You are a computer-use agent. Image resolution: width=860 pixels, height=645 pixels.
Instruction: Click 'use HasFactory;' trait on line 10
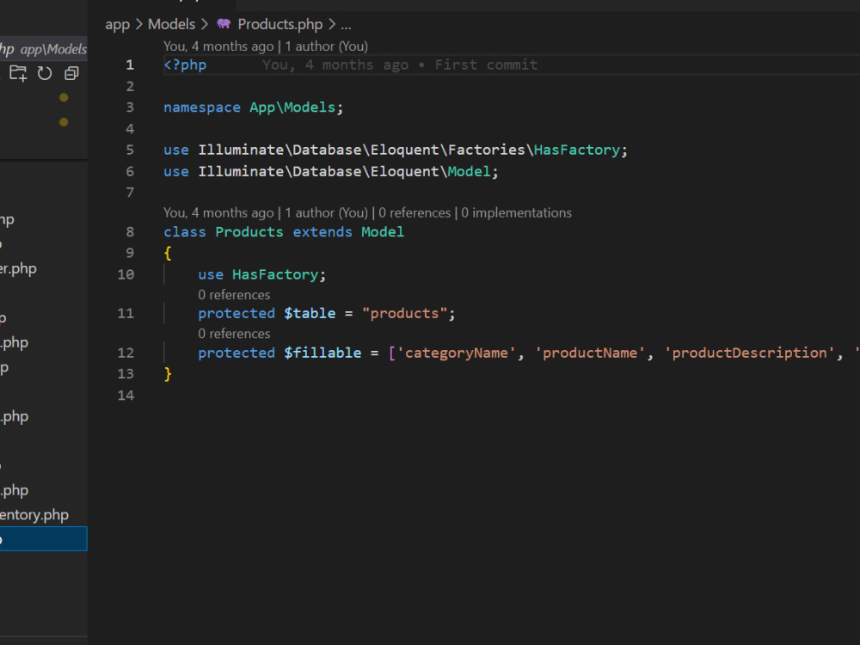pos(261,275)
